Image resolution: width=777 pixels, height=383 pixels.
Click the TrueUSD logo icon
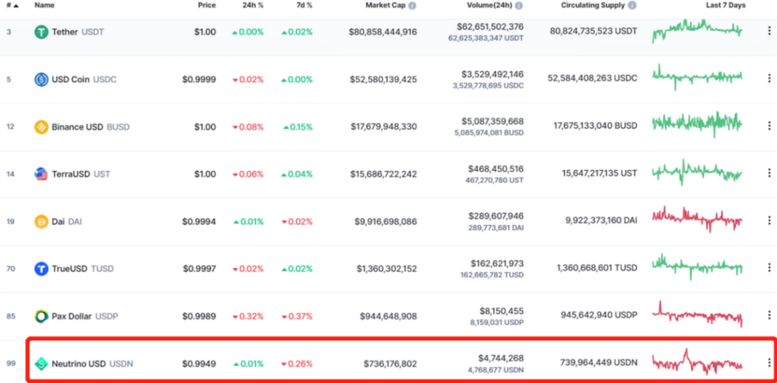(41, 269)
